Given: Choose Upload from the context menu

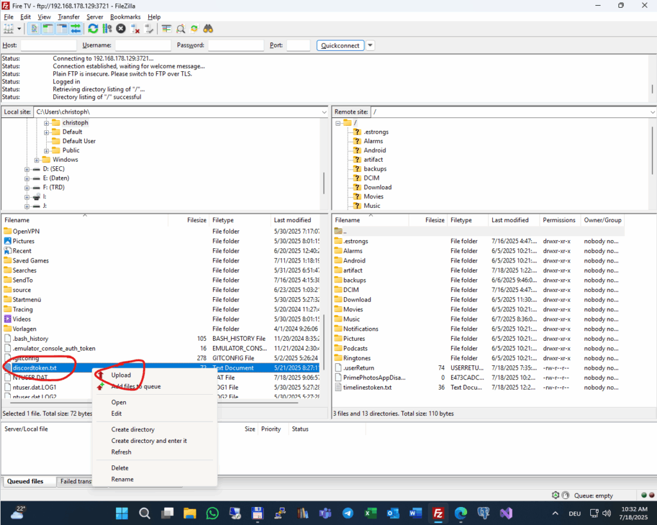Looking at the screenshot, I should pyautogui.click(x=121, y=375).
